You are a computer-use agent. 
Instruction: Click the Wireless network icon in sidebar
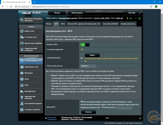click(22, 61)
